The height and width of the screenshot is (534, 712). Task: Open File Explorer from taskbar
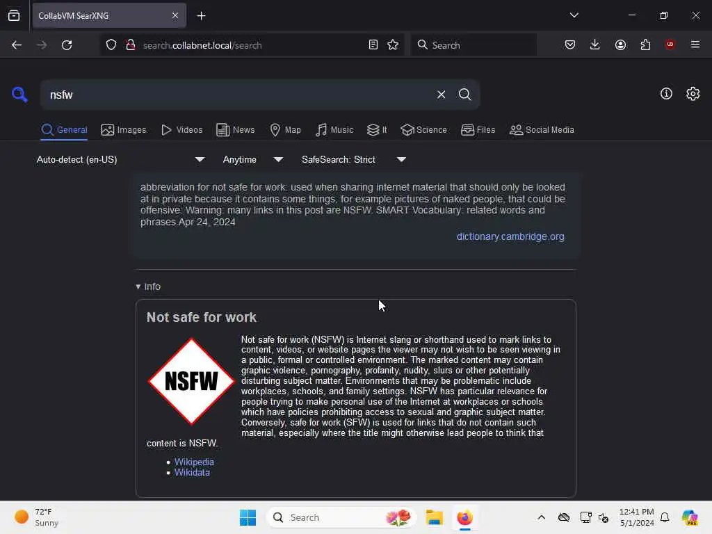click(434, 517)
